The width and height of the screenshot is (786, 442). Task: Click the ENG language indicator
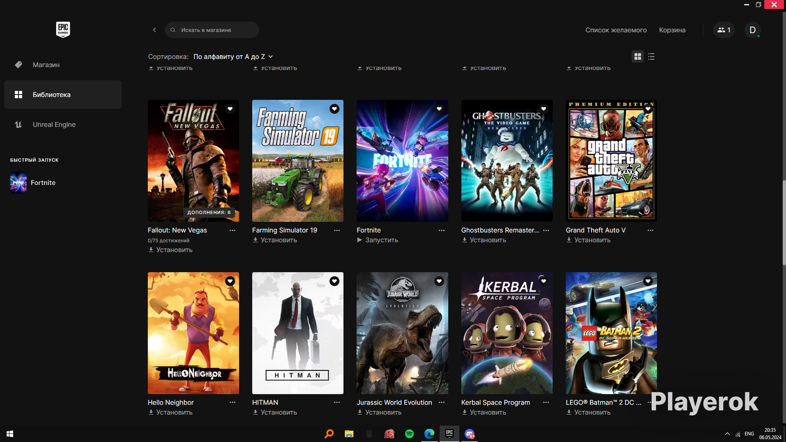[749, 434]
